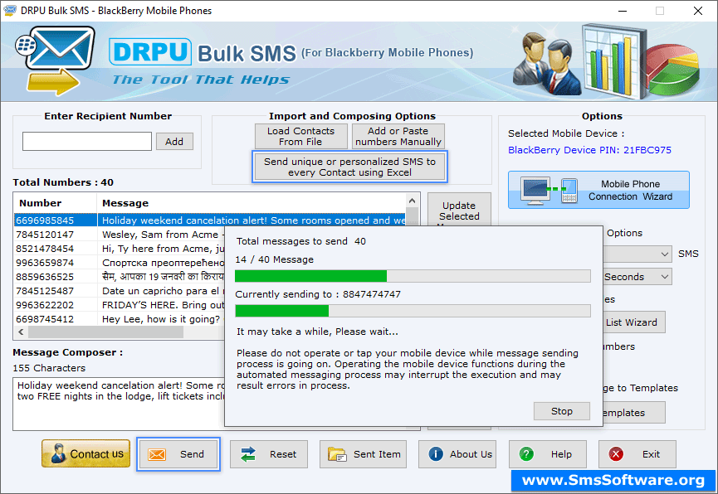Expand the Seconds delay dropdown

637,277
